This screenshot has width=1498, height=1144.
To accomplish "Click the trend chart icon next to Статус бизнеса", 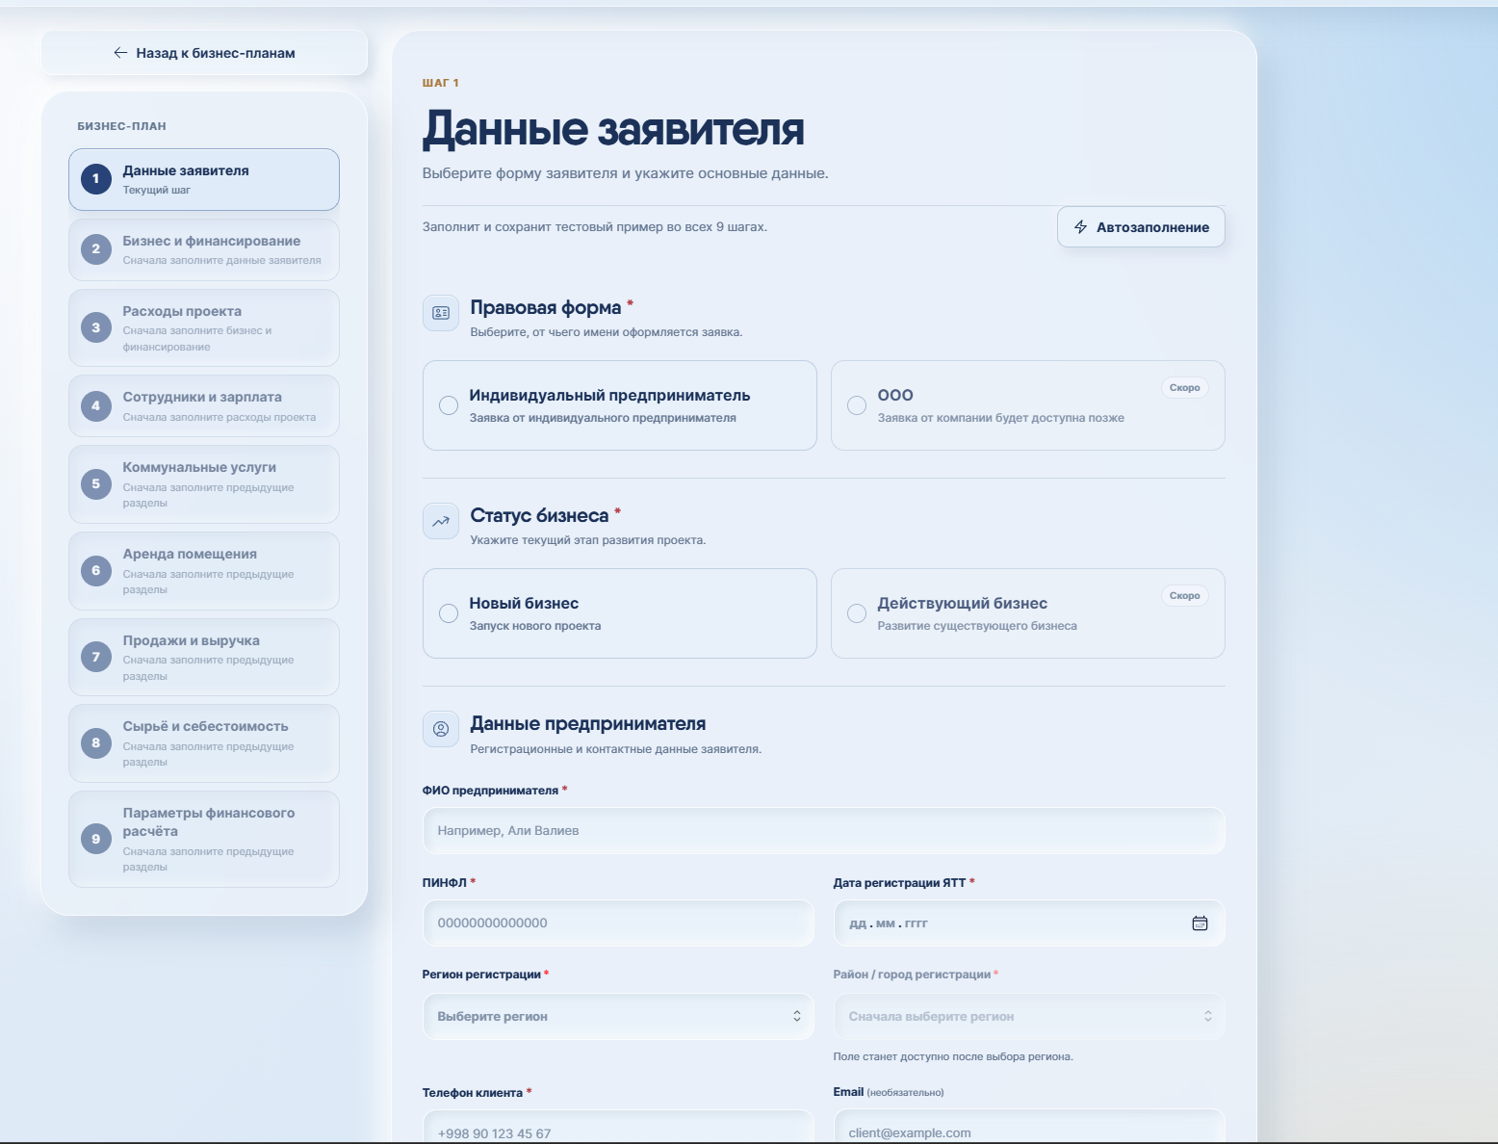I will click(x=441, y=521).
